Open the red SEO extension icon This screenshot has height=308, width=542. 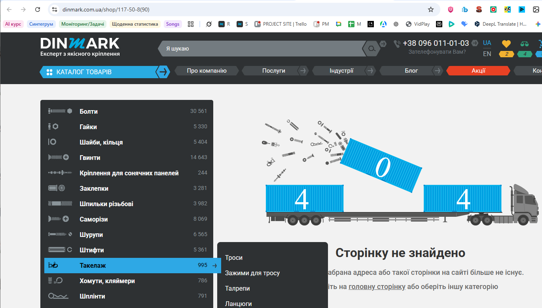[479, 9]
